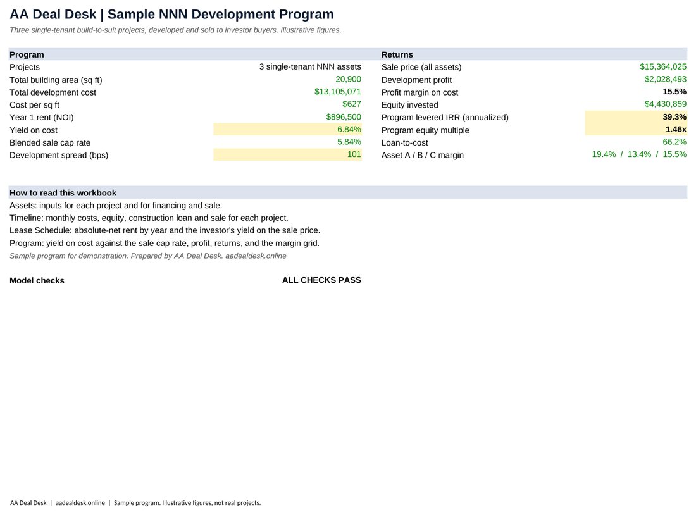Select the 'Program equity multiple' label
The height and width of the screenshot is (515, 696).
[x=425, y=130]
